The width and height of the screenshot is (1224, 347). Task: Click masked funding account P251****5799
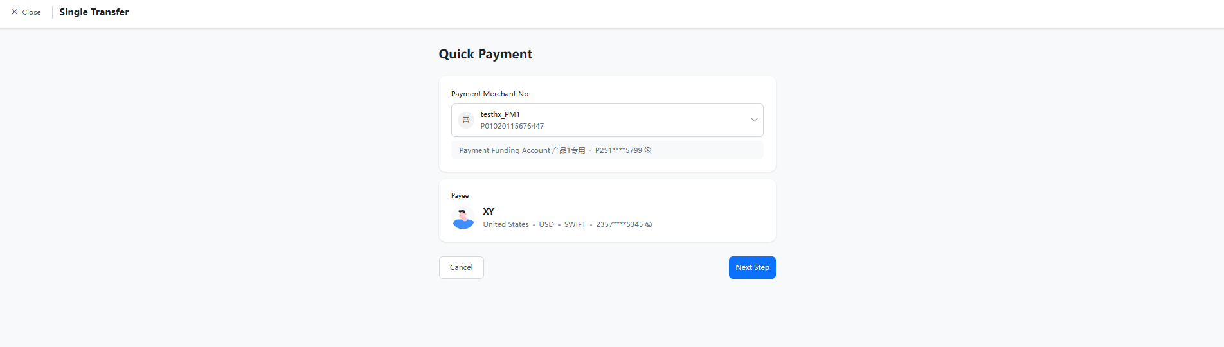[x=618, y=150]
